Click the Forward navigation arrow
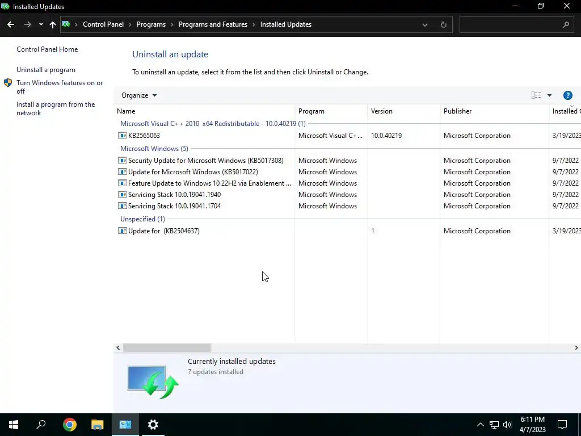 (x=27, y=24)
